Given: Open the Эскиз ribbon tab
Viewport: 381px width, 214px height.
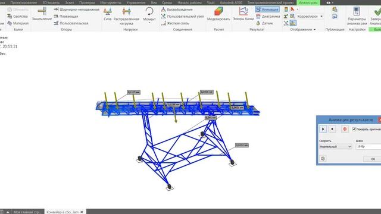Looking at the screenshot, I should pyautogui.click(x=70, y=2).
